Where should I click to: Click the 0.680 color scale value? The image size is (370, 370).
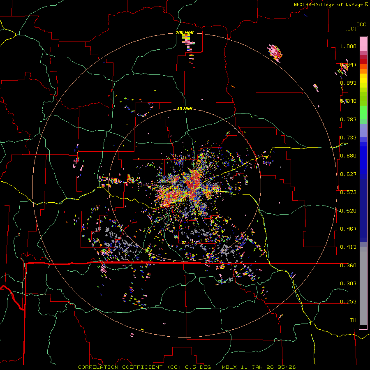coord(348,156)
